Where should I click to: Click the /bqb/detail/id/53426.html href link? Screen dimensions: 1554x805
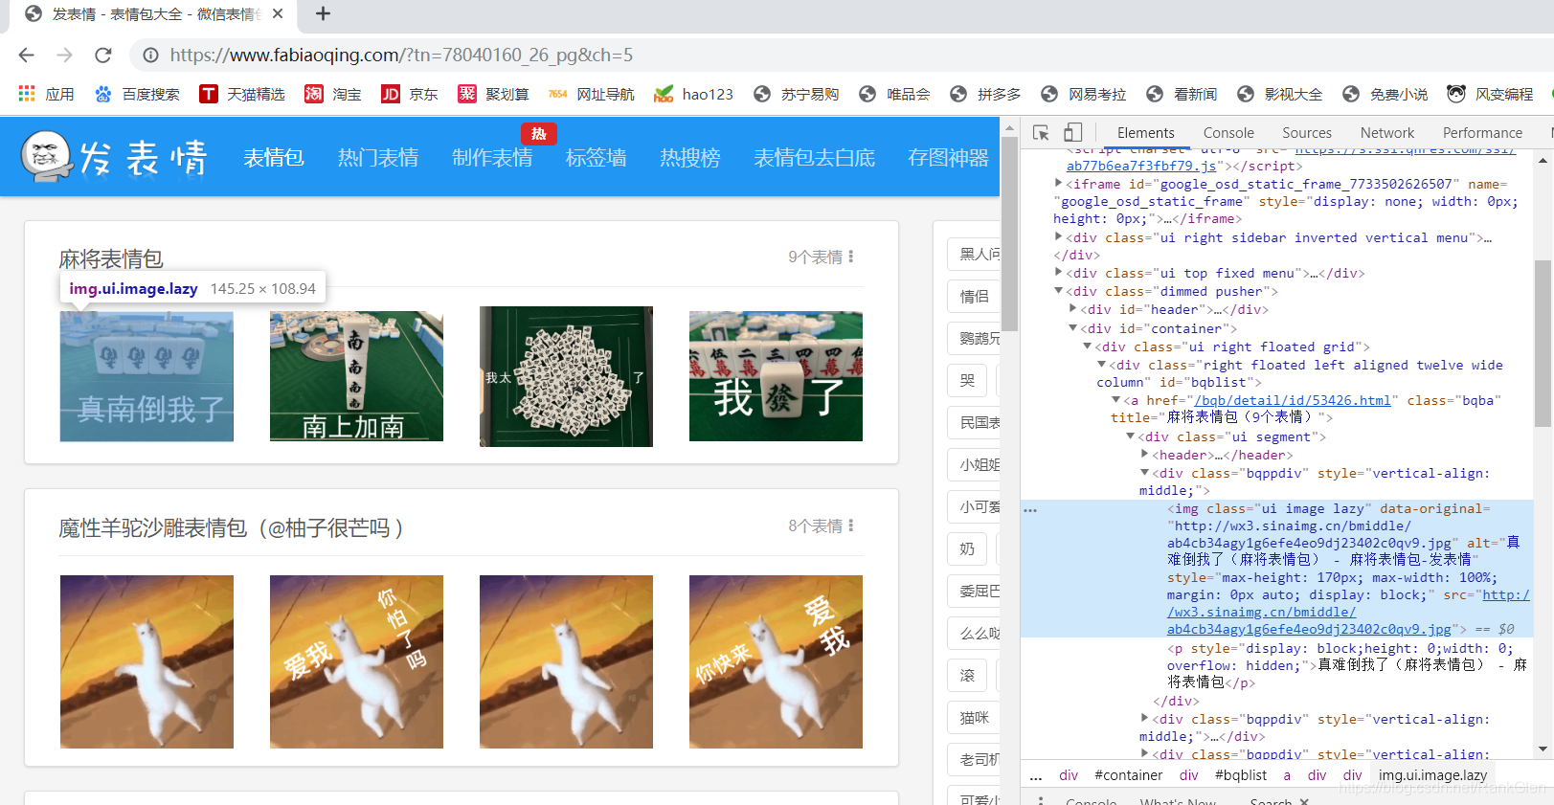coord(1292,400)
